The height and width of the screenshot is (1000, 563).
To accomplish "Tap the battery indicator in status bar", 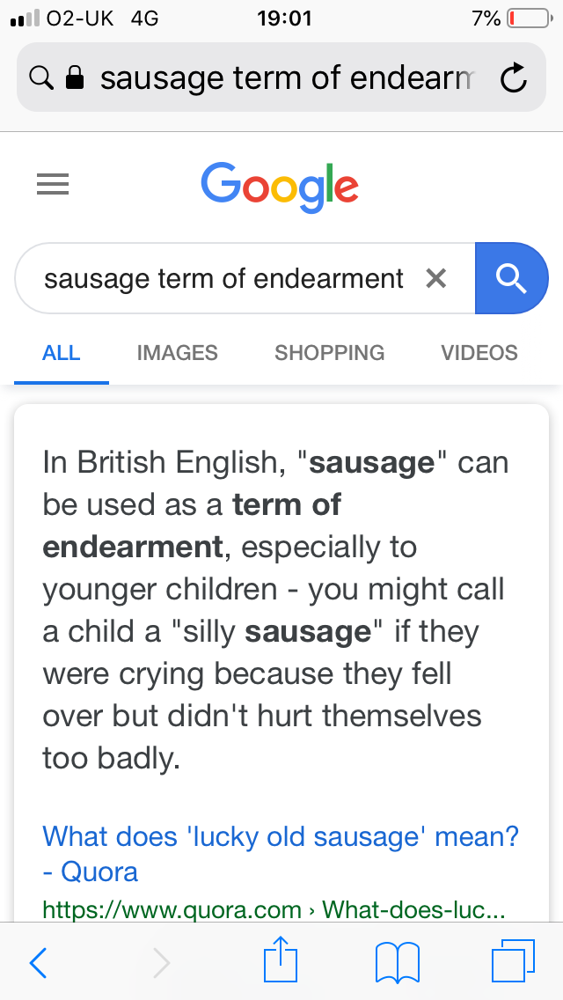I will (x=527, y=18).
